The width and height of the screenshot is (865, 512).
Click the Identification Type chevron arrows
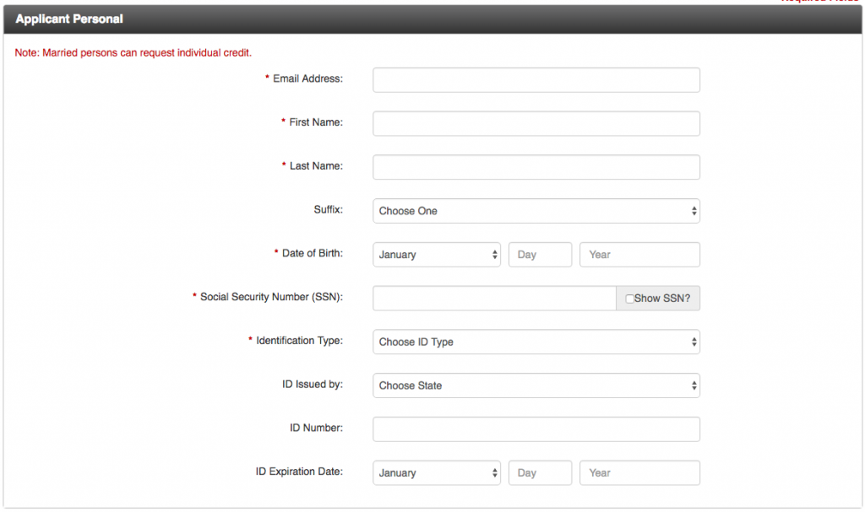click(x=694, y=342)
